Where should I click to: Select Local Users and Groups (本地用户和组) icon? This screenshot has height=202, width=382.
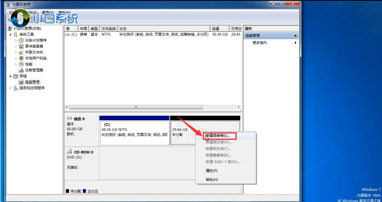click(21, 58)
